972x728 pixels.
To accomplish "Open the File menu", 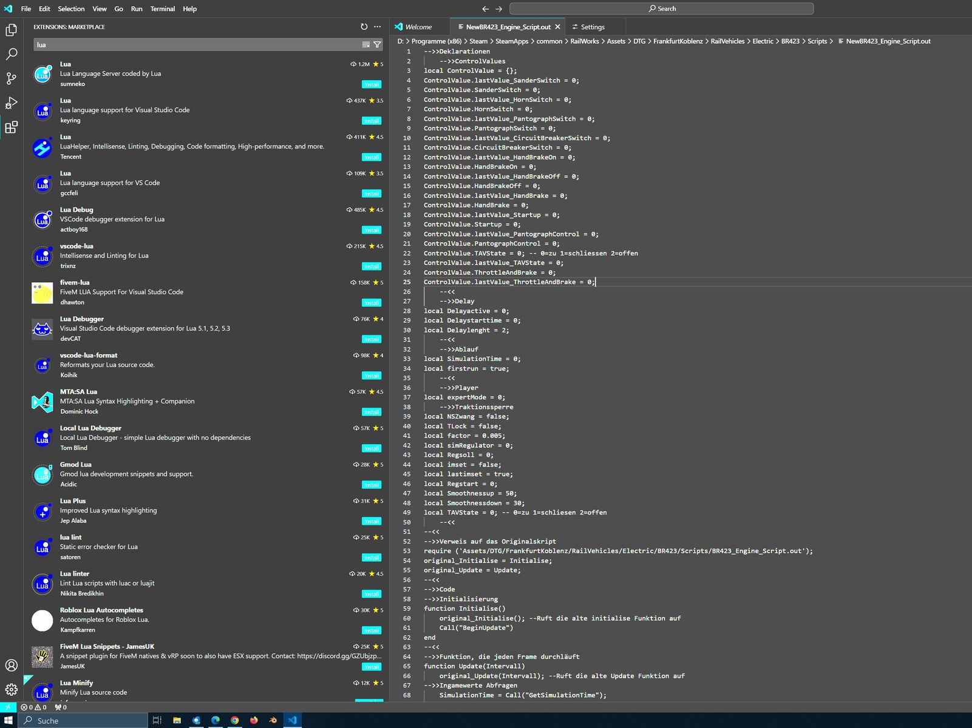I will pos(26,8).
